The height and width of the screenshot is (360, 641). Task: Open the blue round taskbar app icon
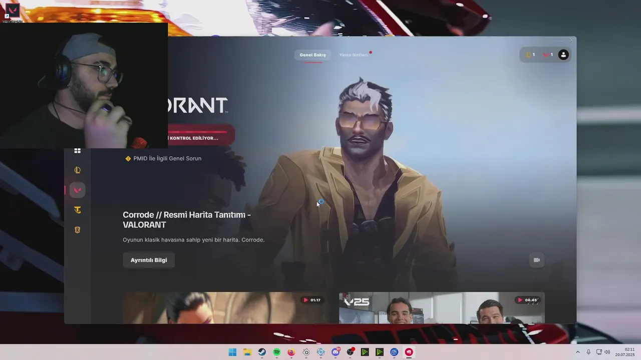tap(394, 352)
